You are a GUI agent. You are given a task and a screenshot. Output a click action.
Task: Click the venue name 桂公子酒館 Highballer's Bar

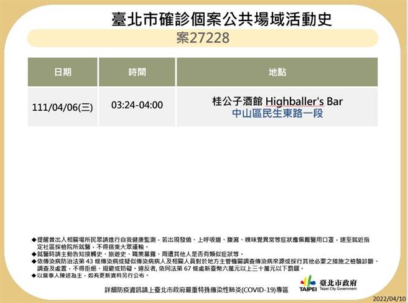pos(277,101)
